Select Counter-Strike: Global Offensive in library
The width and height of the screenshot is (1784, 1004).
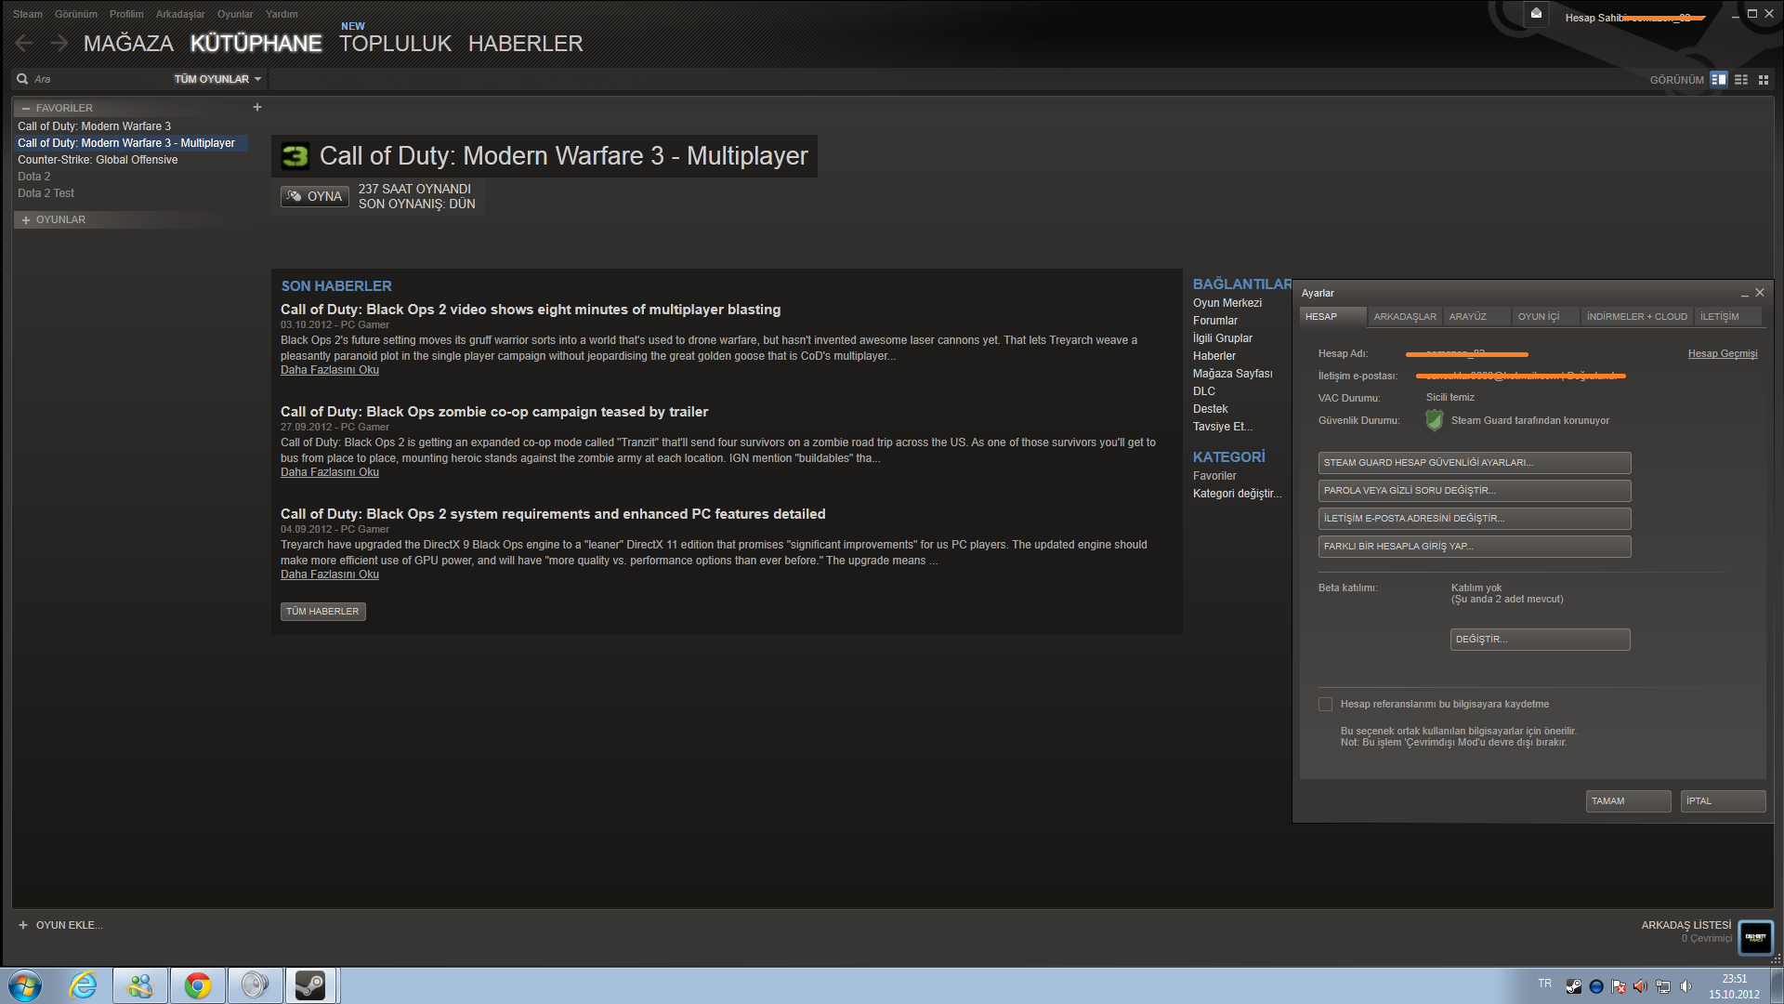point(98,160)
